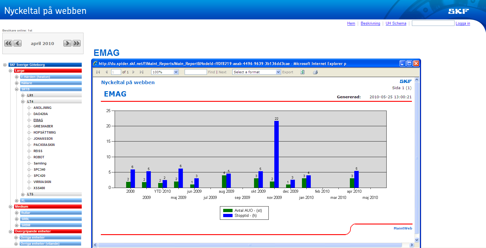486x248 pixels.
Task: Select SPC340 in the tree
Action: click(39, 170)
